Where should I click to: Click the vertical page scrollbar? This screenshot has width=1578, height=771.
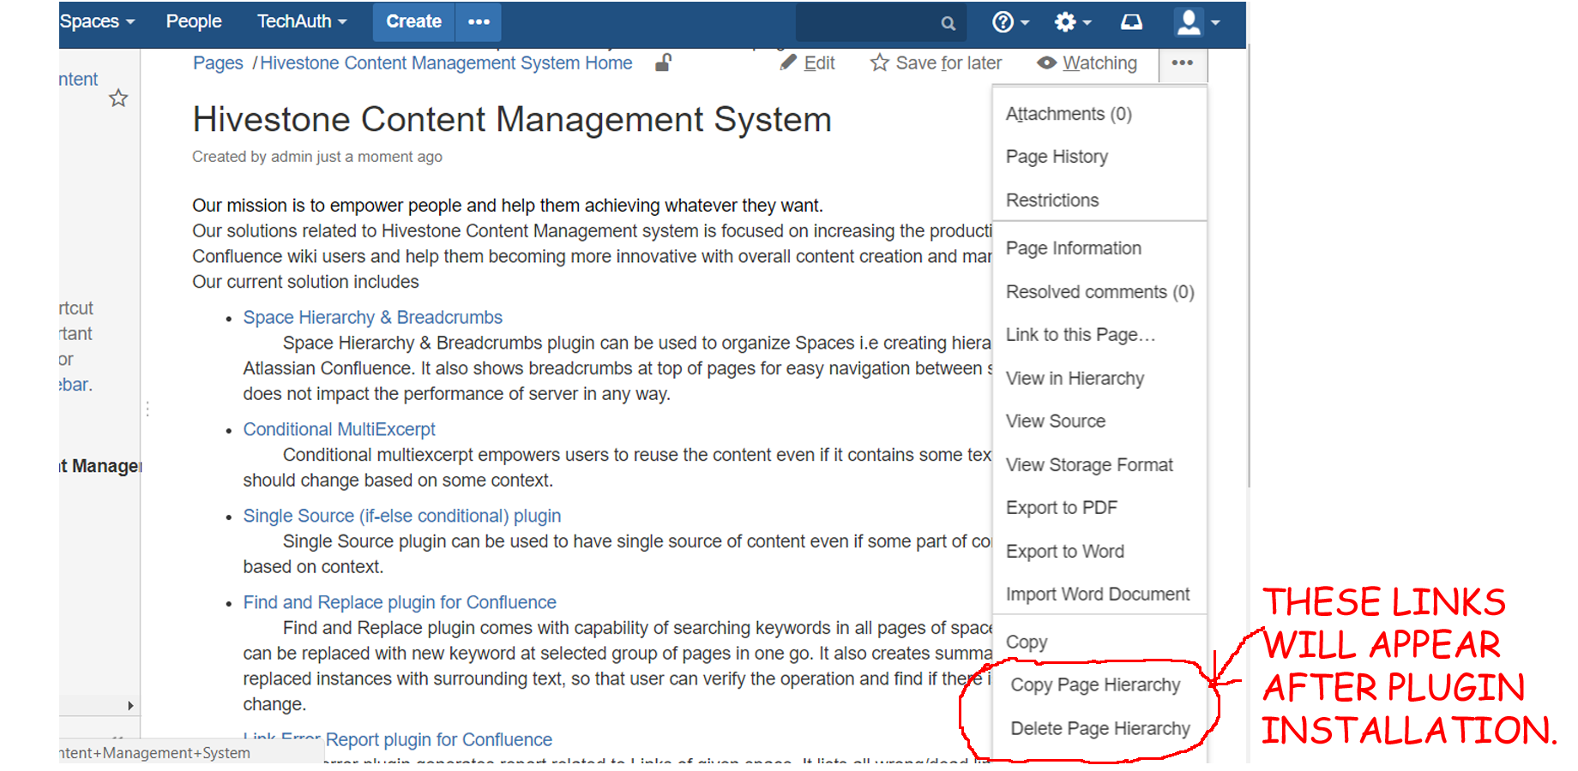coord(1249,266)
